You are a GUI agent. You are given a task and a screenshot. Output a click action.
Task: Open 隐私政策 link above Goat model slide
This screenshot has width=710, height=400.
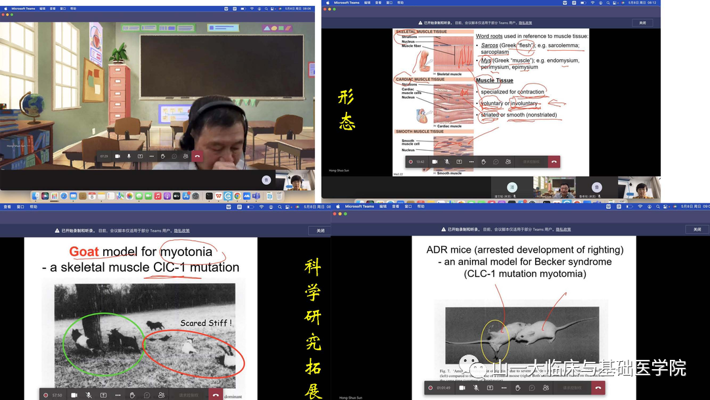pos(181,231)
